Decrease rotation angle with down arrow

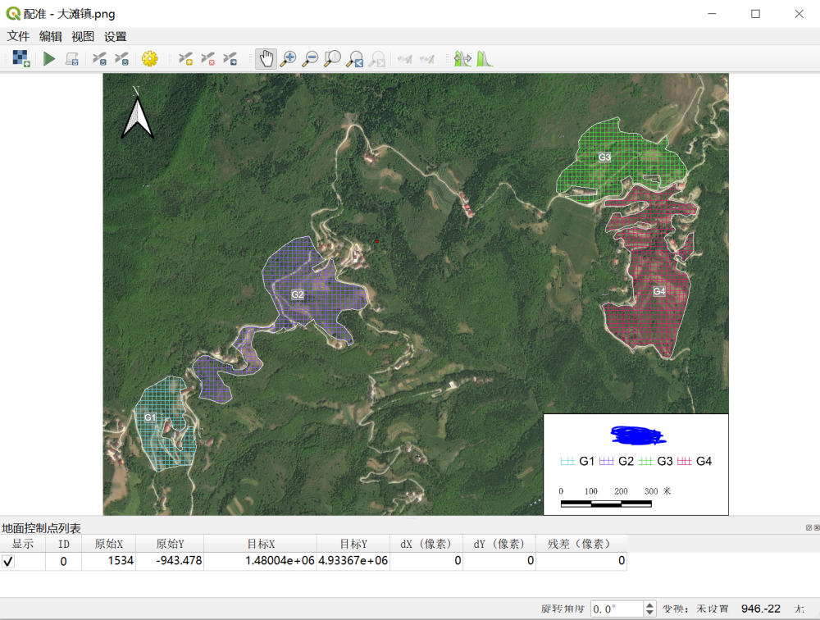[x=649, y=613]
